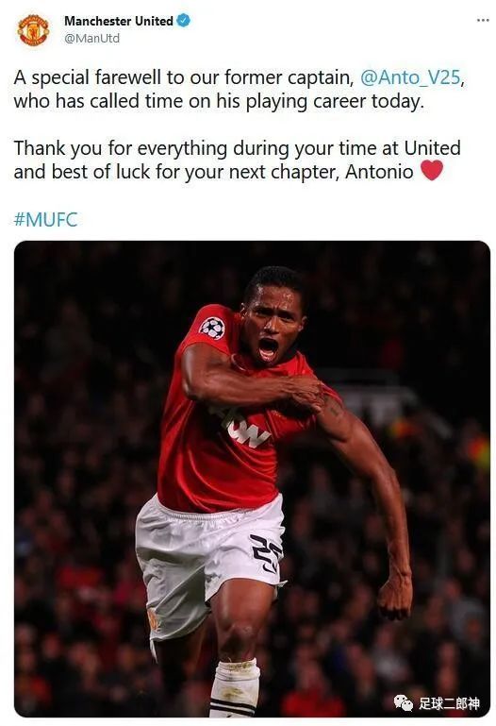
Task: Open the #MUFC hashtag
Action: pyautogui.click(x=46, y=219)
